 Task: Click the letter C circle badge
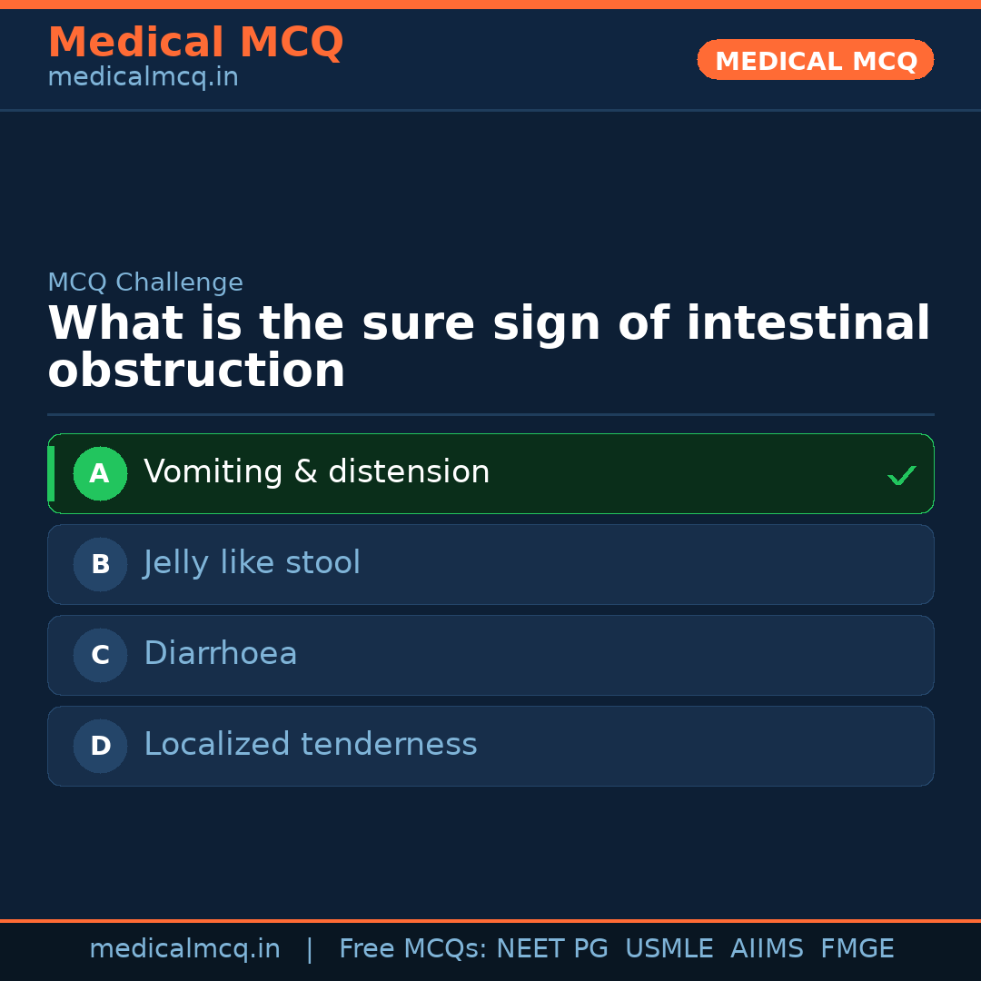click(x=100, y=655)
